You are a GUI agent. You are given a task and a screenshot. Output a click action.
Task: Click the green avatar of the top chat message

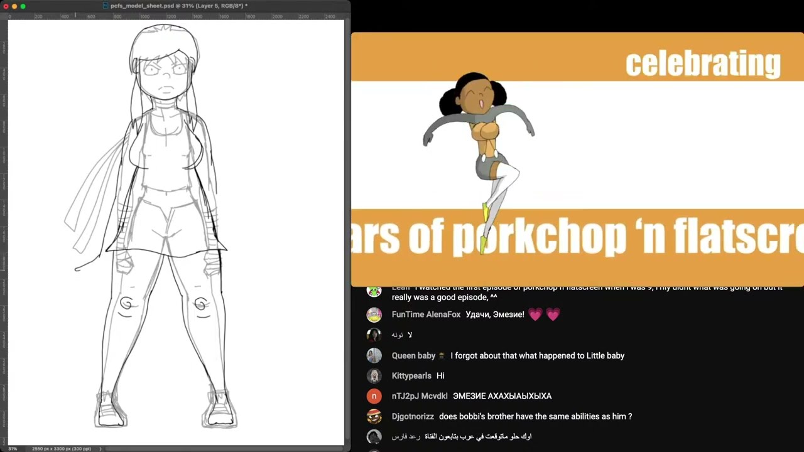pyautogui.click(x=374, y=290)
